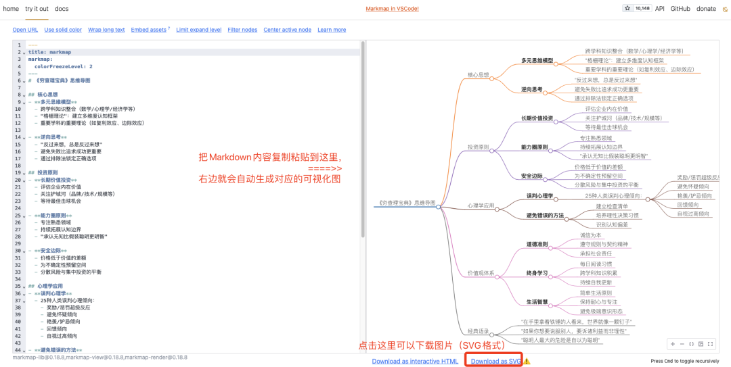Open the GitHub nav link
Viewport: 731px width, 367px height.
[x=680, y=8]
